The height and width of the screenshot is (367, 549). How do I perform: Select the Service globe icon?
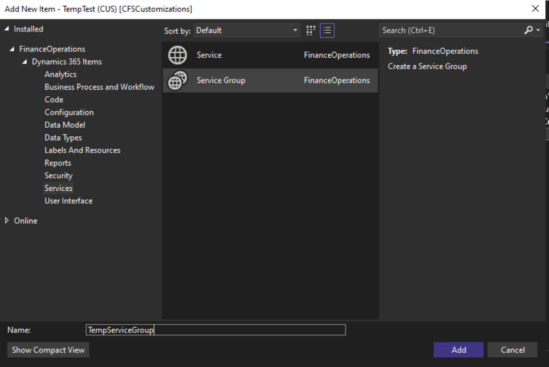(x=177, y=55)
